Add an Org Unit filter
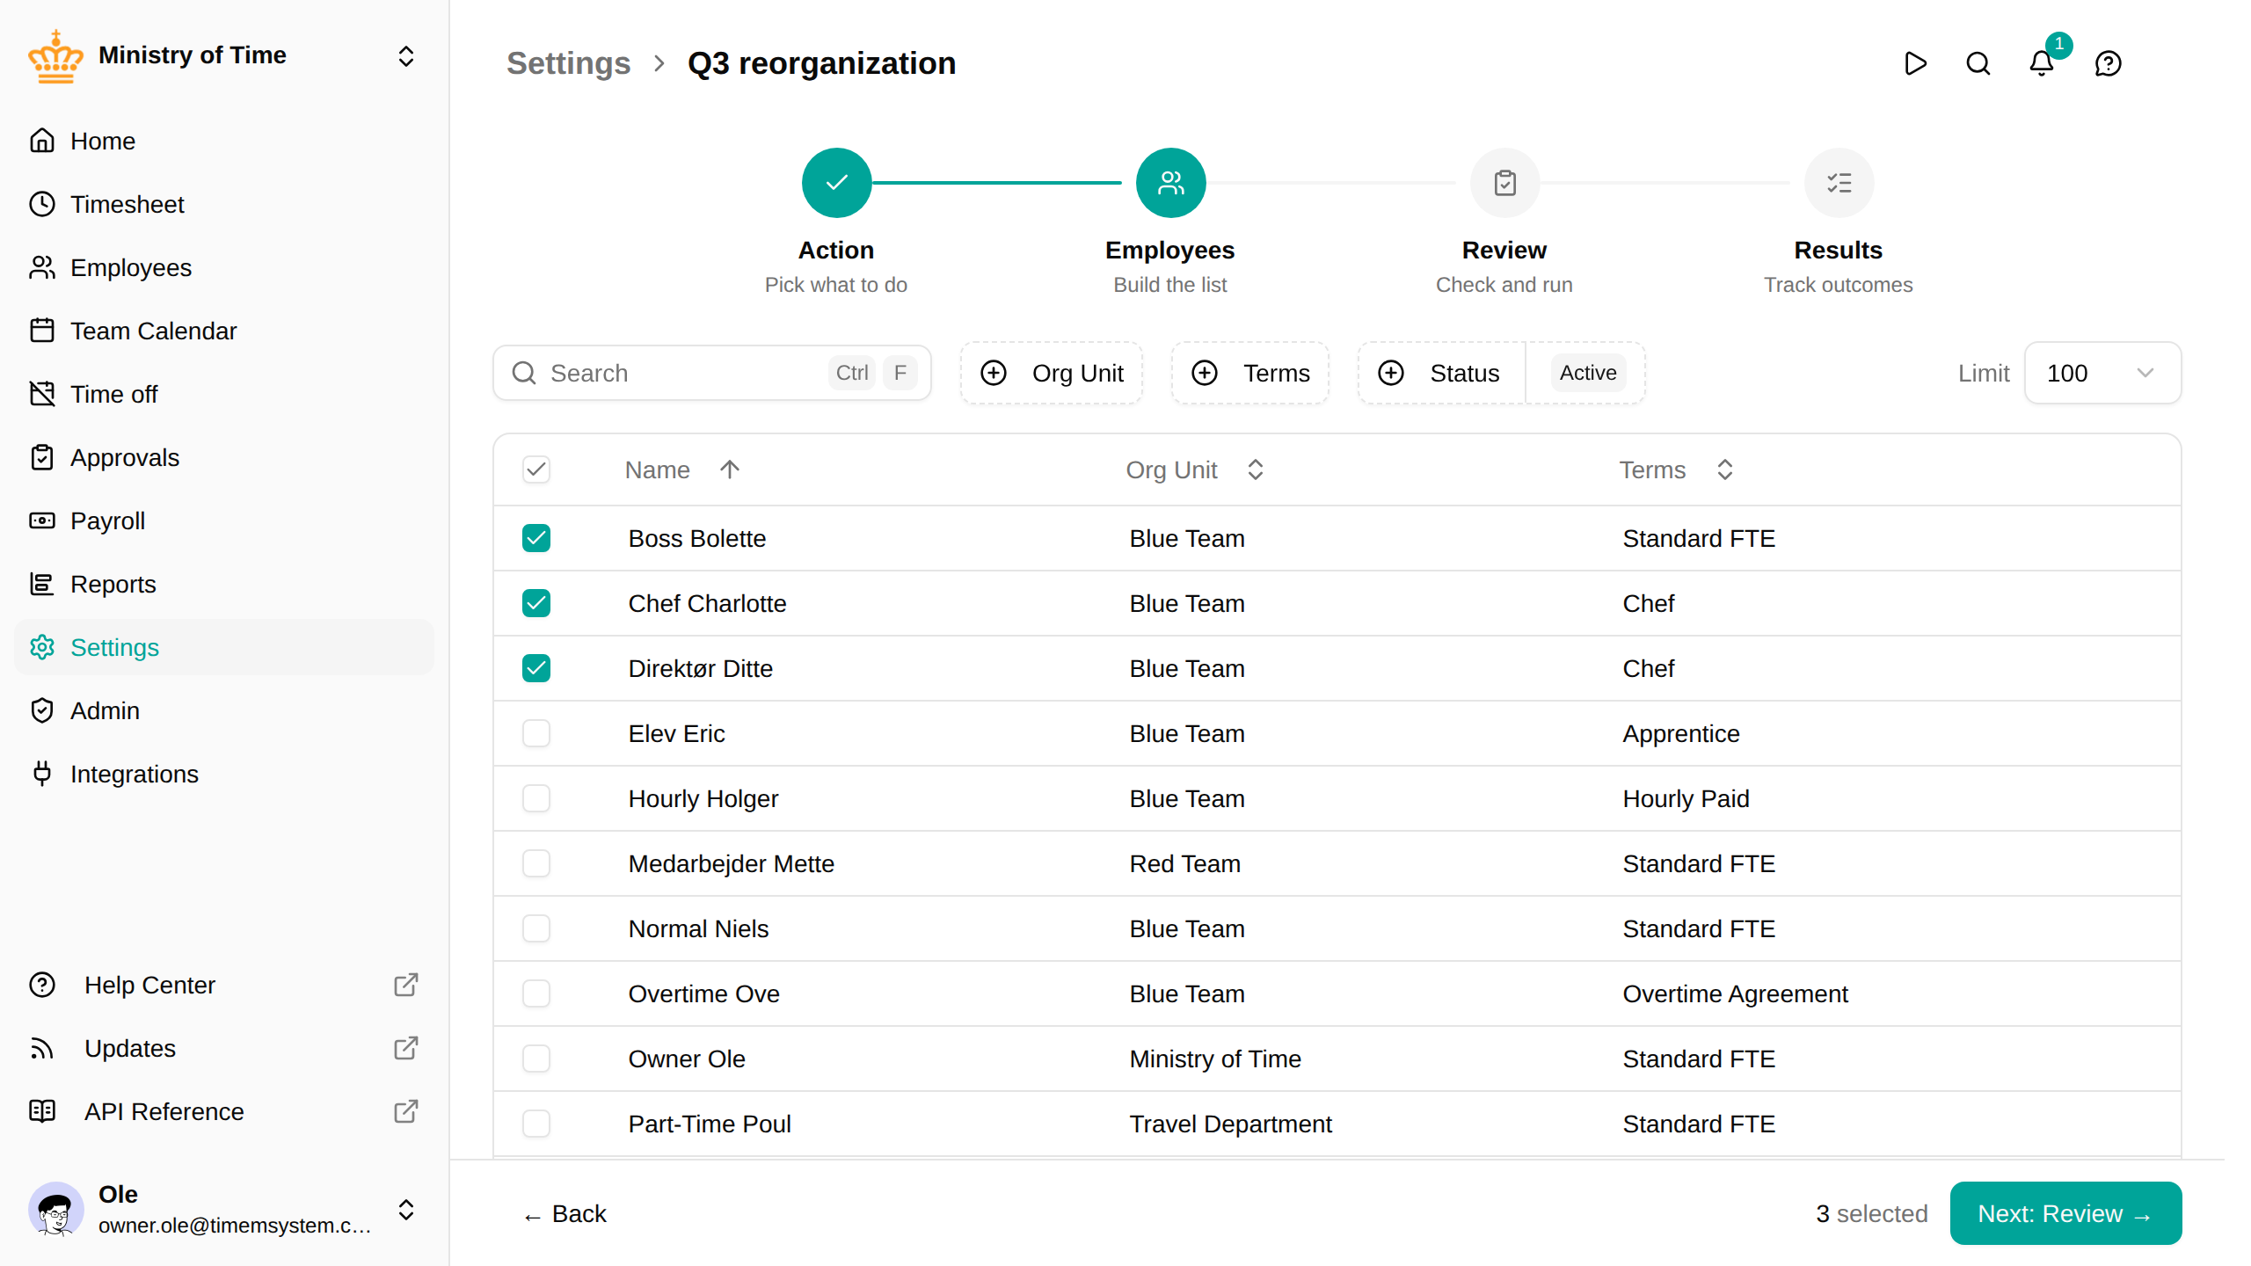The image size is (2251, 1266). click(1052, 373)
